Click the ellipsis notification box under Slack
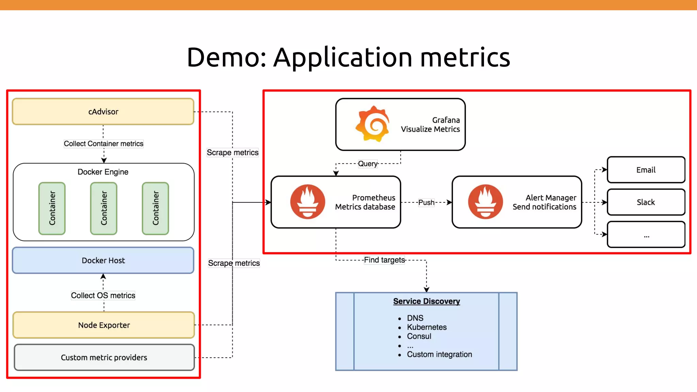This screenshot has width=697, height=392. point(646,235)
